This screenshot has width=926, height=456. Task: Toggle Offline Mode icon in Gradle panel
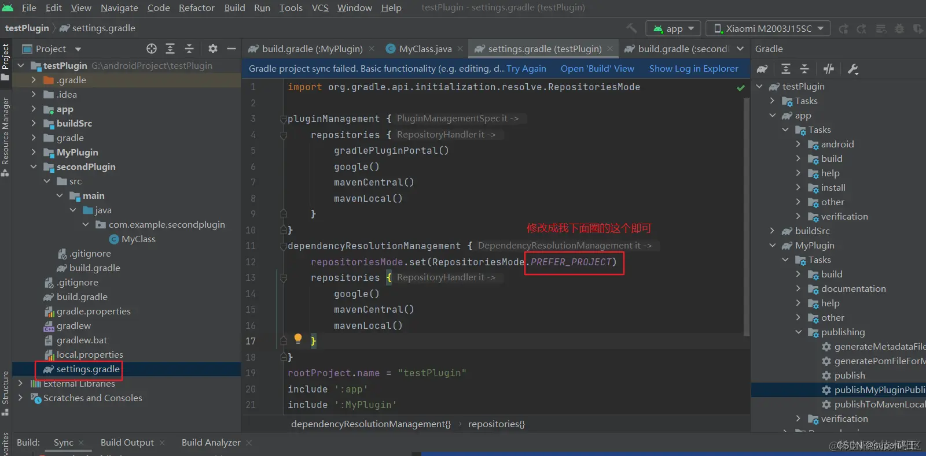pyautogui.click(x=829, y=69)
